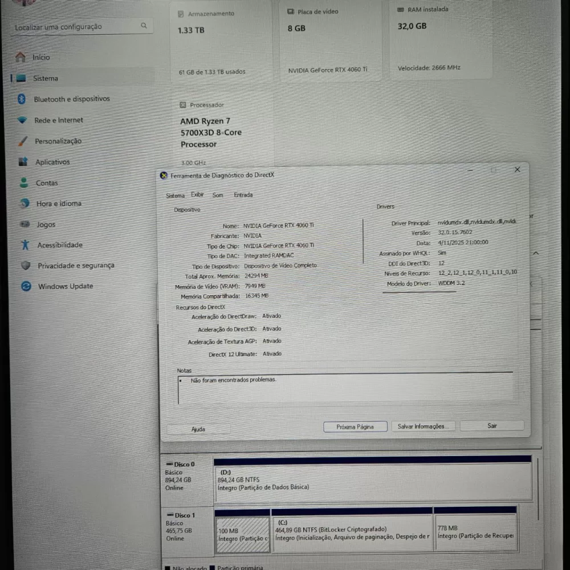Select the 100 MB partition on Disco 1
Viewport: 570px width, 570px height.
coord(242,535)
